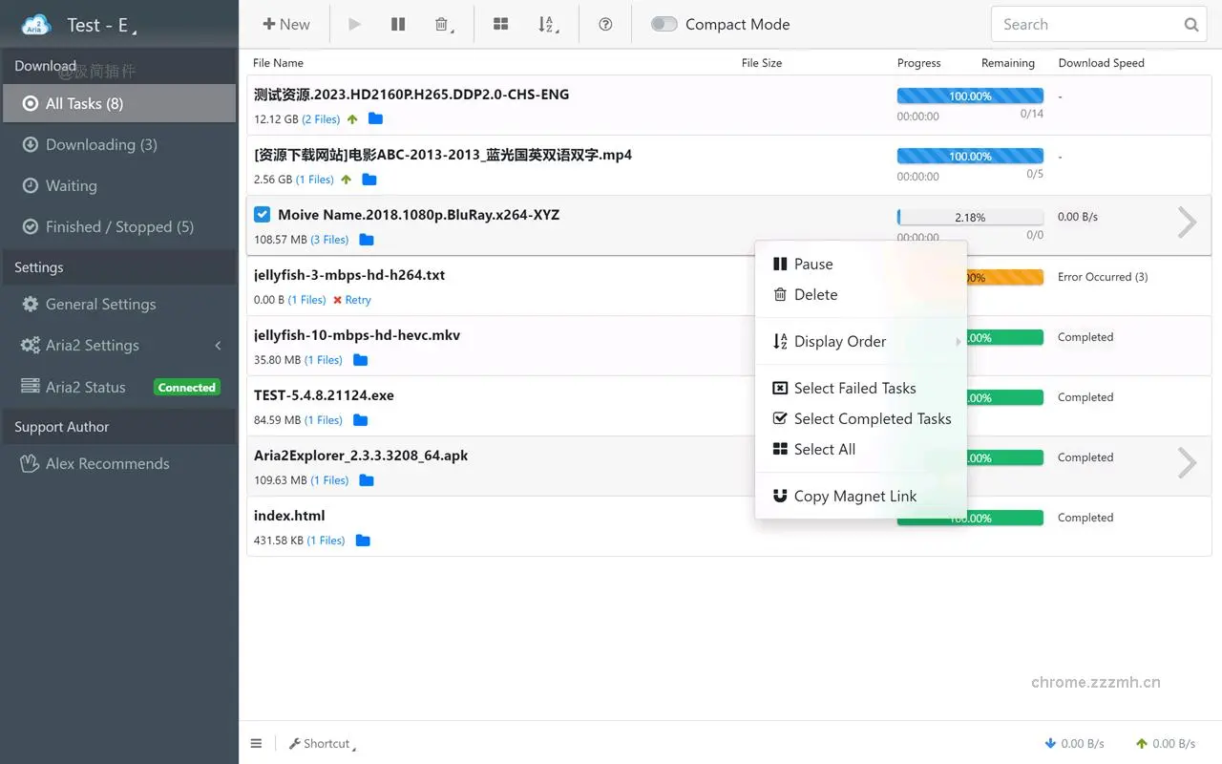
Task: Click (1 Files) link of jellyfish-3-mbps task
Action: (x=307, y=300)
